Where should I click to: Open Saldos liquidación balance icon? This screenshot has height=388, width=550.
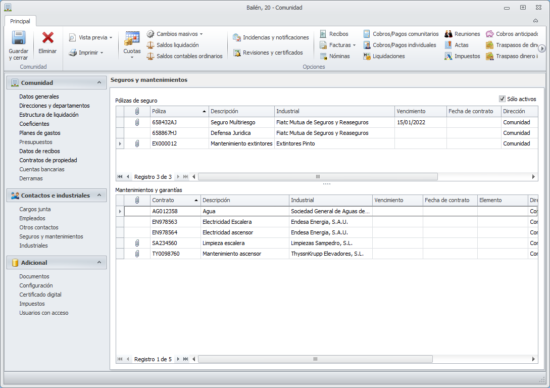coord(151,45)
